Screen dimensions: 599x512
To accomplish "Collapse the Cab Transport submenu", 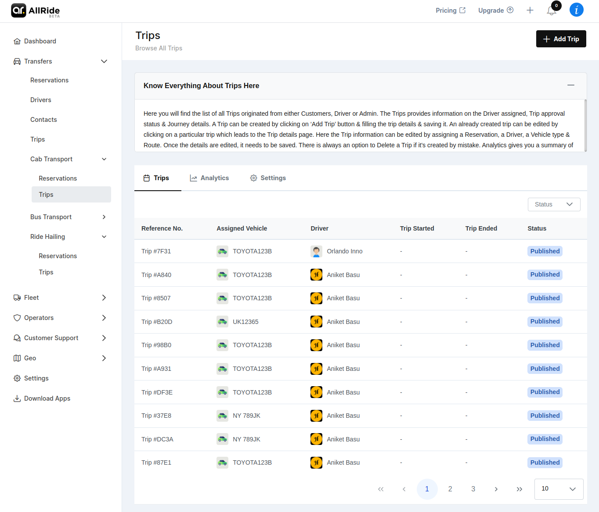I will pos(104,159).
